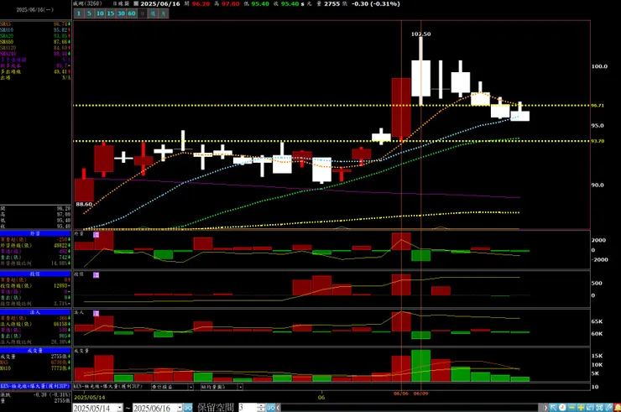Image resolution: width=621 pixels, height=412 pixels.
Task: Select the 15-minute timeframe button
Action: tap(111, 13)
